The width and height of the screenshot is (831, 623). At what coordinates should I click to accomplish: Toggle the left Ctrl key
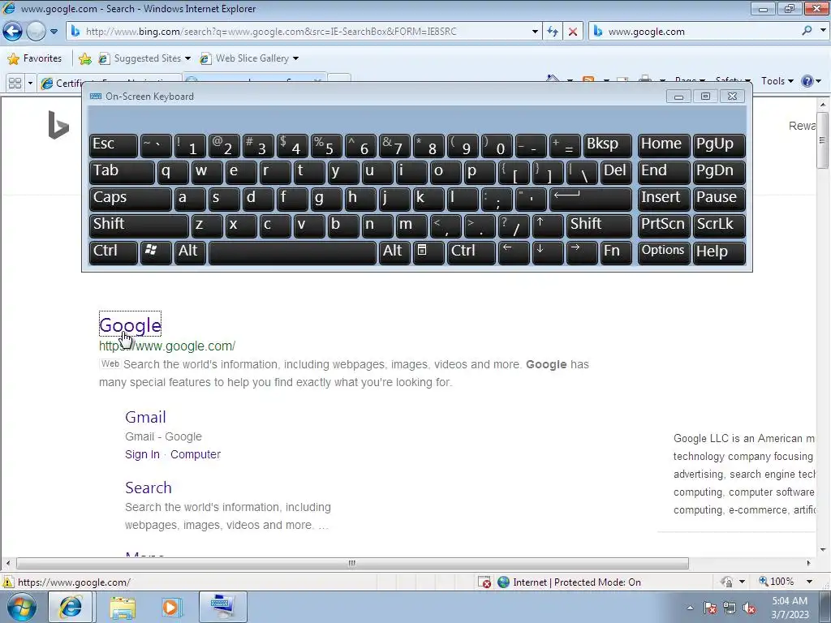pyautogui.click(x=114, y=251)
